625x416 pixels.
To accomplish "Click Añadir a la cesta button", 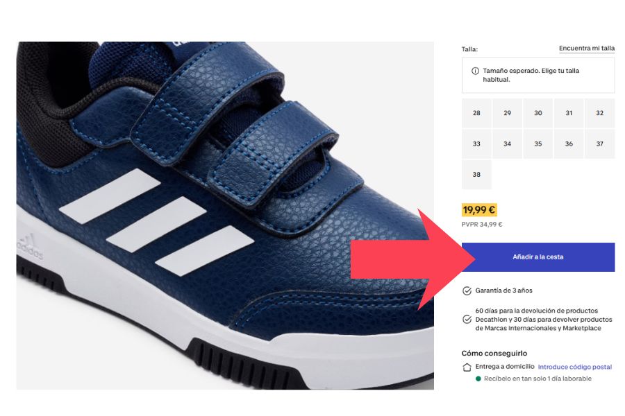I will 538,257.
